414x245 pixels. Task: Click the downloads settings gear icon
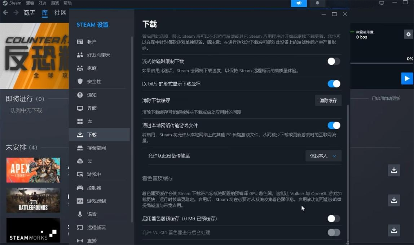point(408,34)
